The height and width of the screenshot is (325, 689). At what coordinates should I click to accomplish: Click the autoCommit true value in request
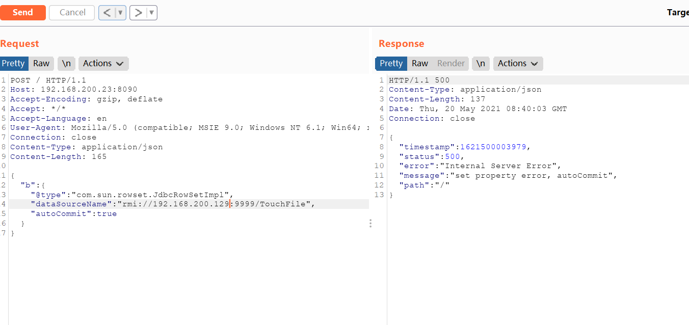click(x=107, y=214)
